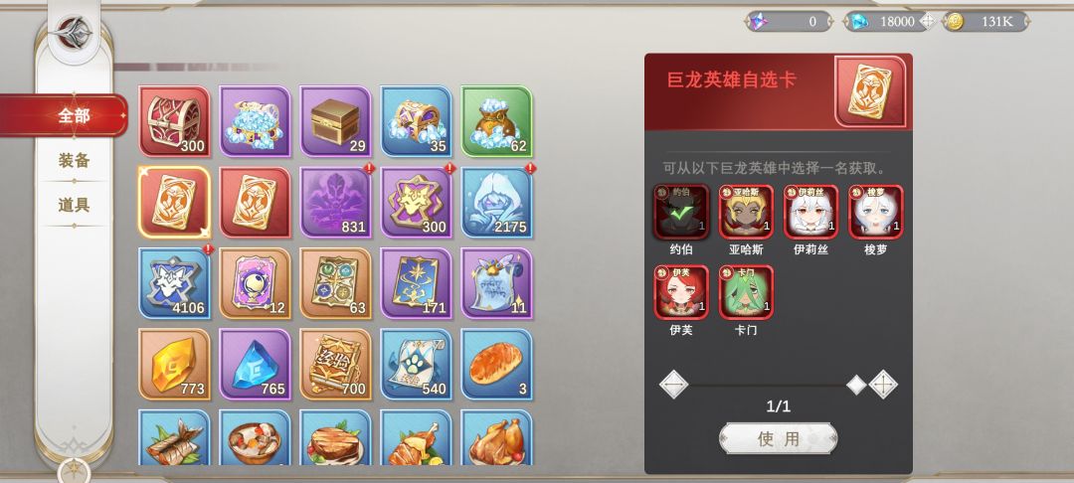Image resolution: width=1074 pixels, height=483 pixels.
Task: Increase quantity with the plus diamond button
Action: pos(883,385)
